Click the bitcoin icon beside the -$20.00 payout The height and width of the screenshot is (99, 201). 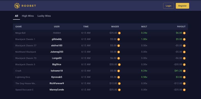(184, 65)
